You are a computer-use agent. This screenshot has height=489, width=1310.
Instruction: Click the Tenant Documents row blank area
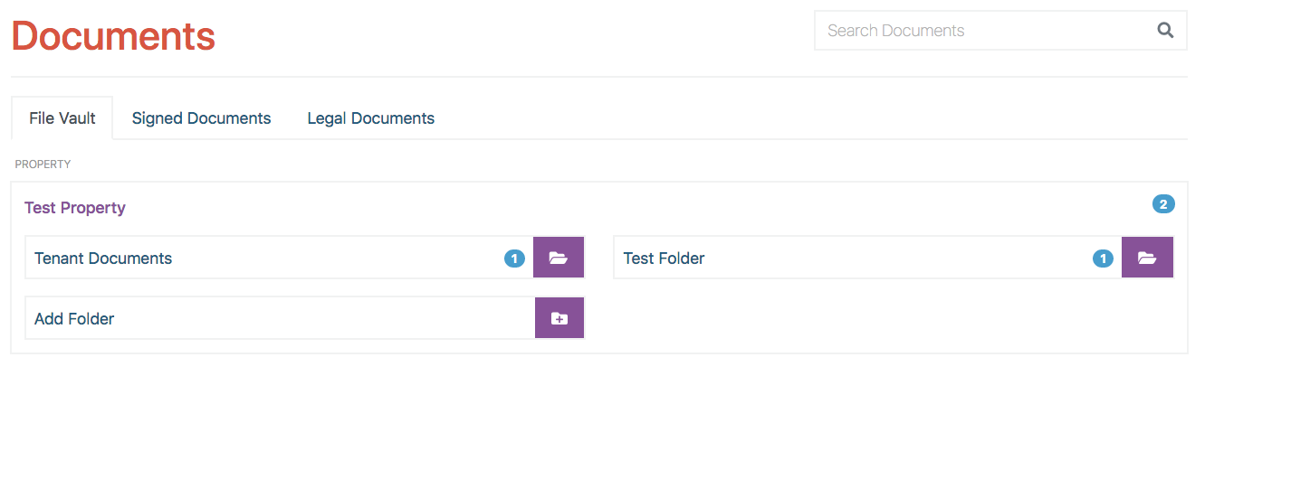click(x=335, y=259)
